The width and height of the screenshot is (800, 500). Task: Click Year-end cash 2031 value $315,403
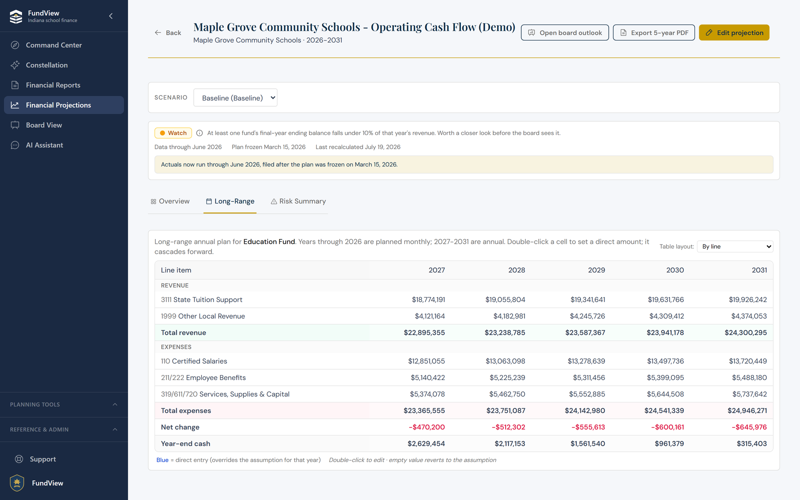(x=752, y=444)
